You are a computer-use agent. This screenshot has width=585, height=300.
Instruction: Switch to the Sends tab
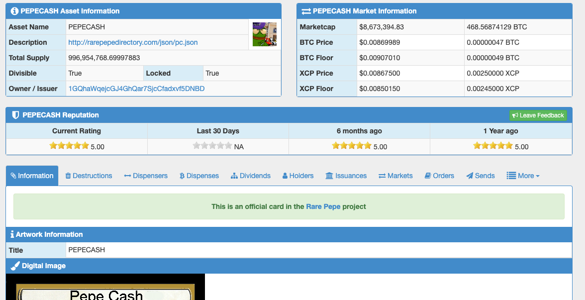click(481, 176)
